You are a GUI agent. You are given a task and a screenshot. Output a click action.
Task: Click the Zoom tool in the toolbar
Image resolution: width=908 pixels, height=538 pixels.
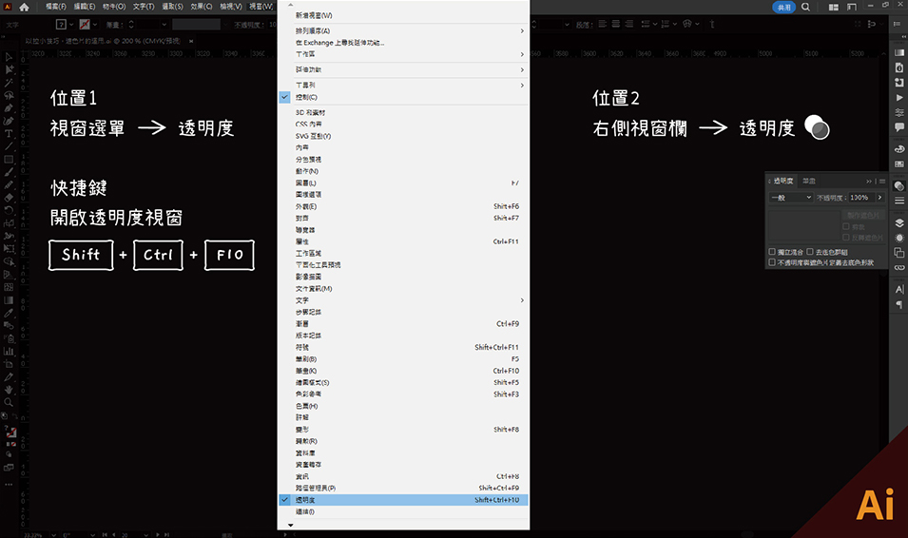coord(9,402)
